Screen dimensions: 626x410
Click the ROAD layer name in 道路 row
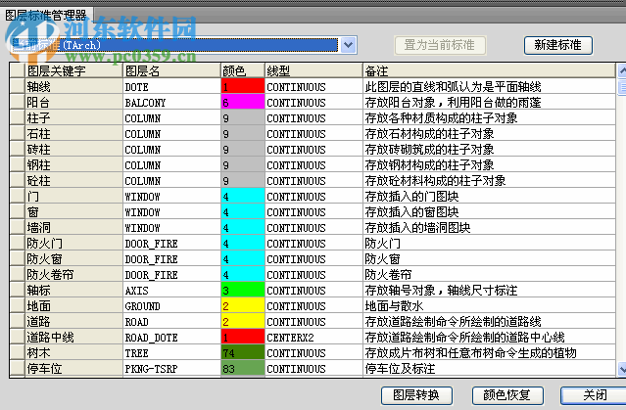171,322
